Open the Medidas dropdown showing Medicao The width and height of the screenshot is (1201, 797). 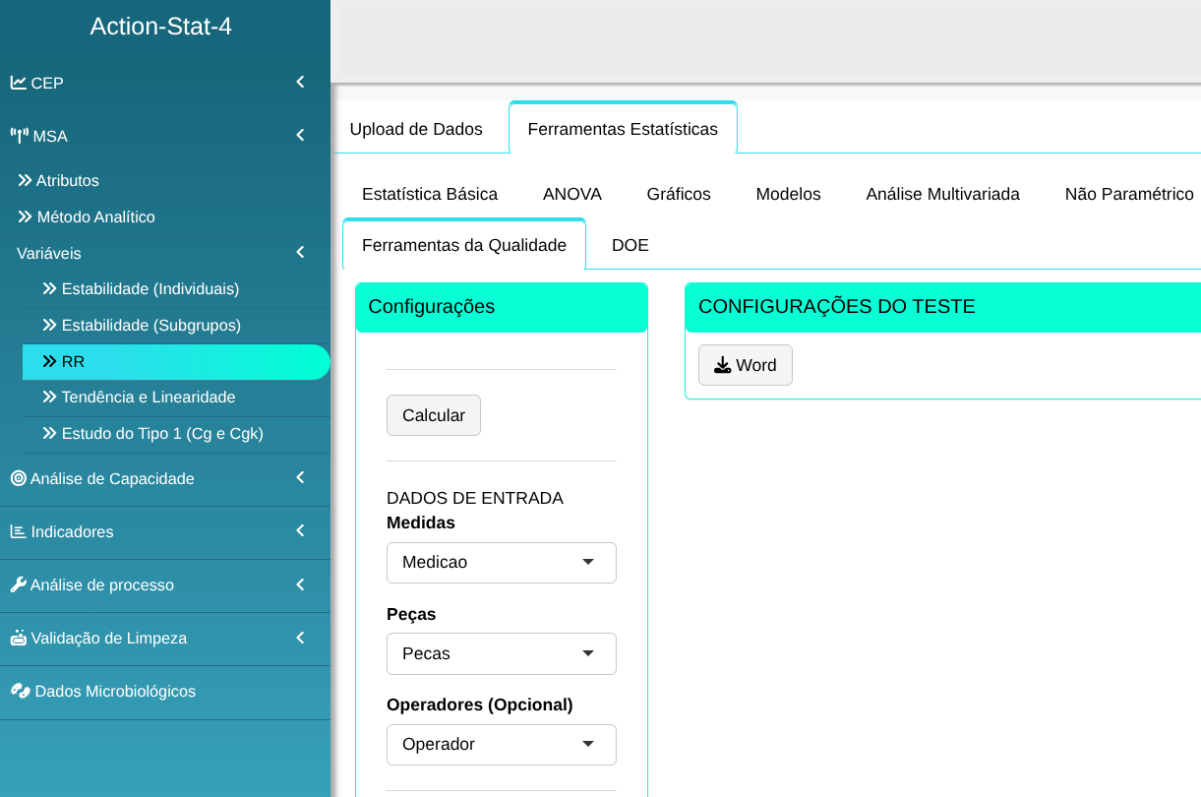501,563
